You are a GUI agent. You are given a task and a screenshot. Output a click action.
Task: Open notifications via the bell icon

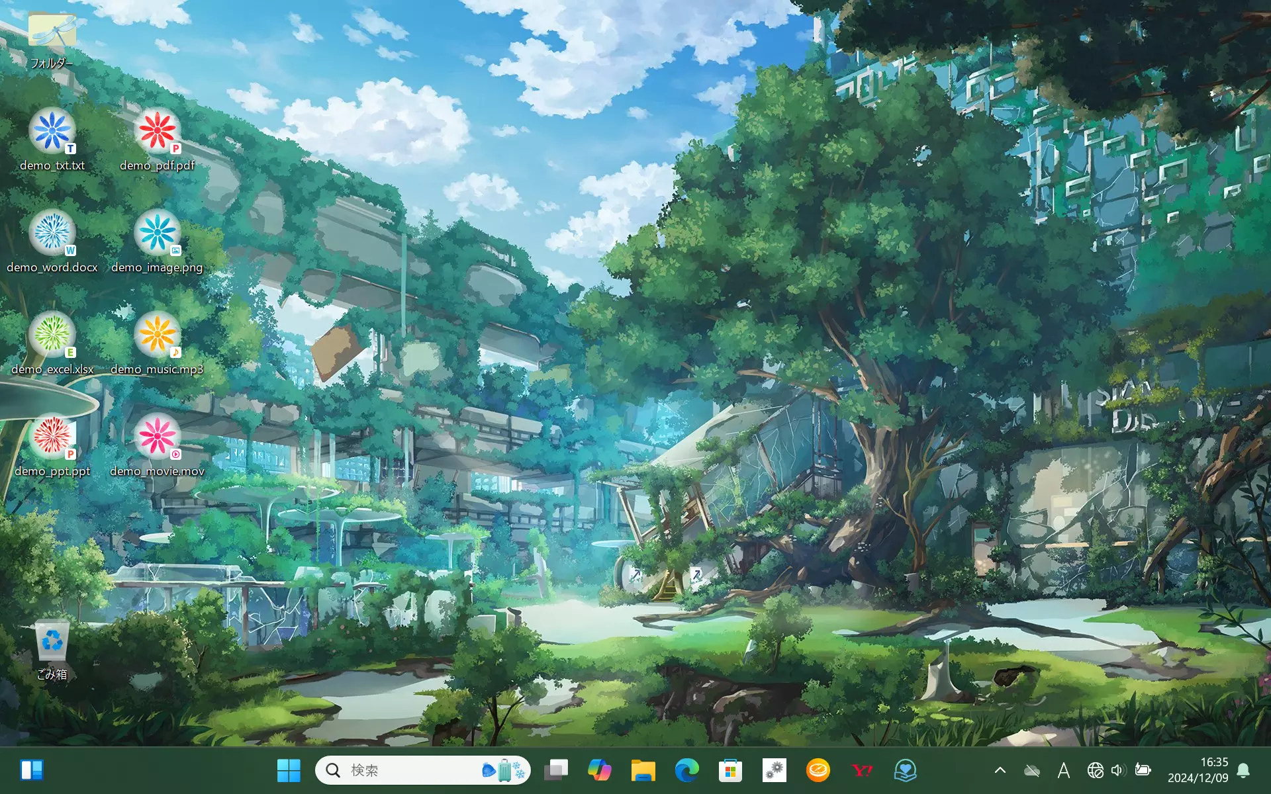(x=1243, y=770)
